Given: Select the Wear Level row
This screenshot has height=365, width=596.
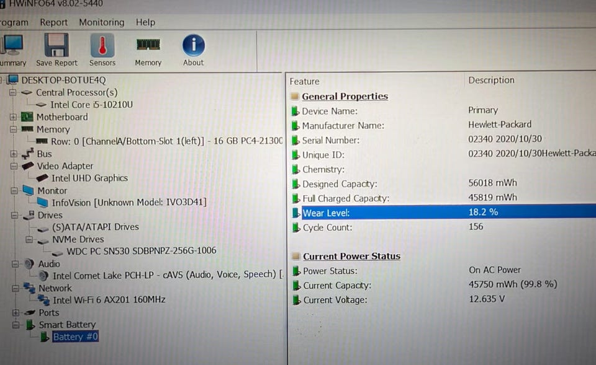Looking at the screenshot, I should tap(443, 212).
